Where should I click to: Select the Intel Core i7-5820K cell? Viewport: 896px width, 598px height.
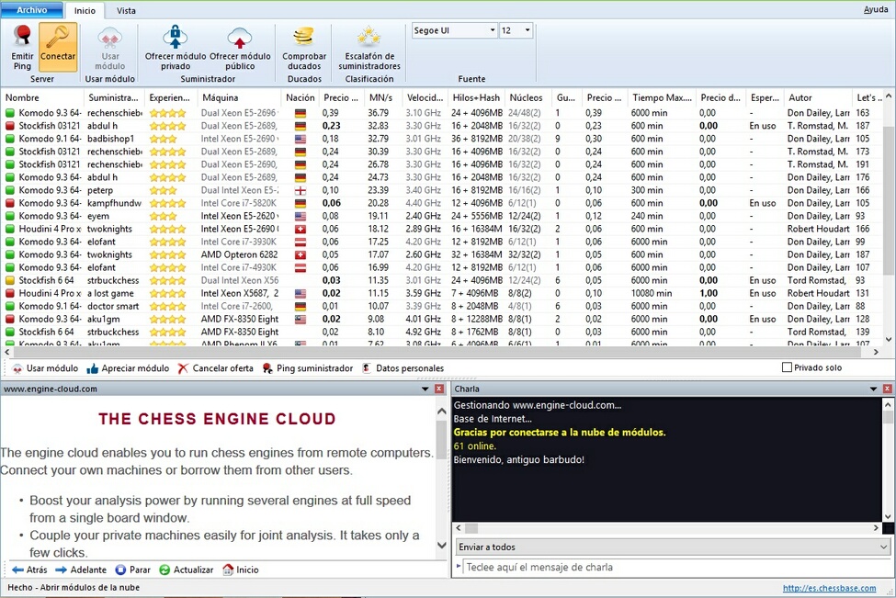(x=239, y=203)
